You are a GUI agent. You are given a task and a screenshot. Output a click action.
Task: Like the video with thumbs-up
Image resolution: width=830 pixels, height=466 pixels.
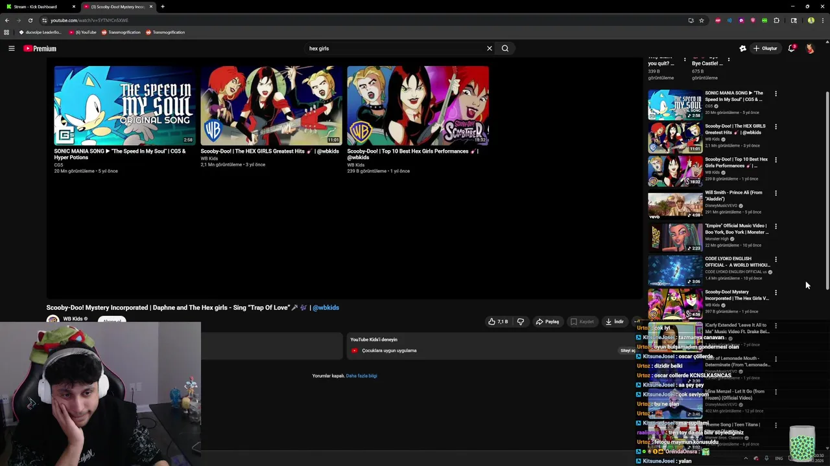[498, 322]
